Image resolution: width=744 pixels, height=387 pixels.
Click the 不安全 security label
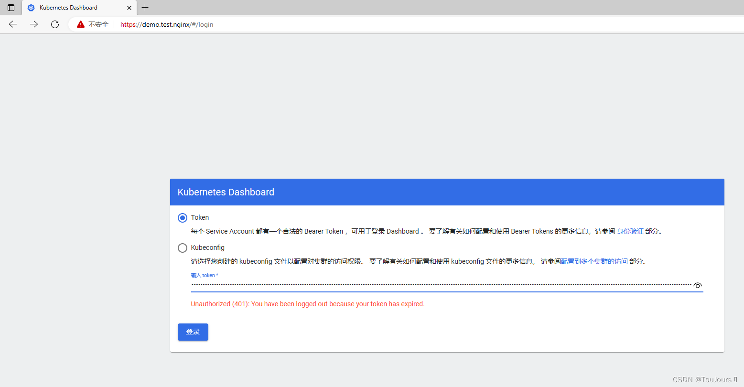click(97, 24)
